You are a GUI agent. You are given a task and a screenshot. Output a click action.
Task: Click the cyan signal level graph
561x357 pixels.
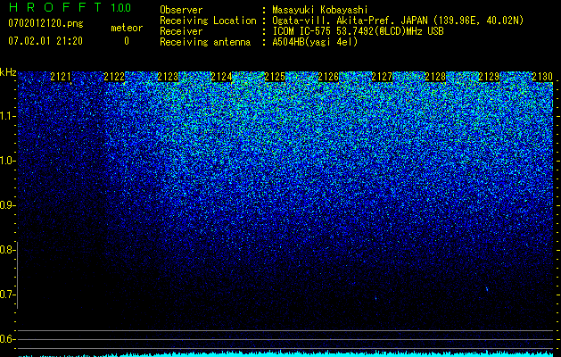point(285,353)
